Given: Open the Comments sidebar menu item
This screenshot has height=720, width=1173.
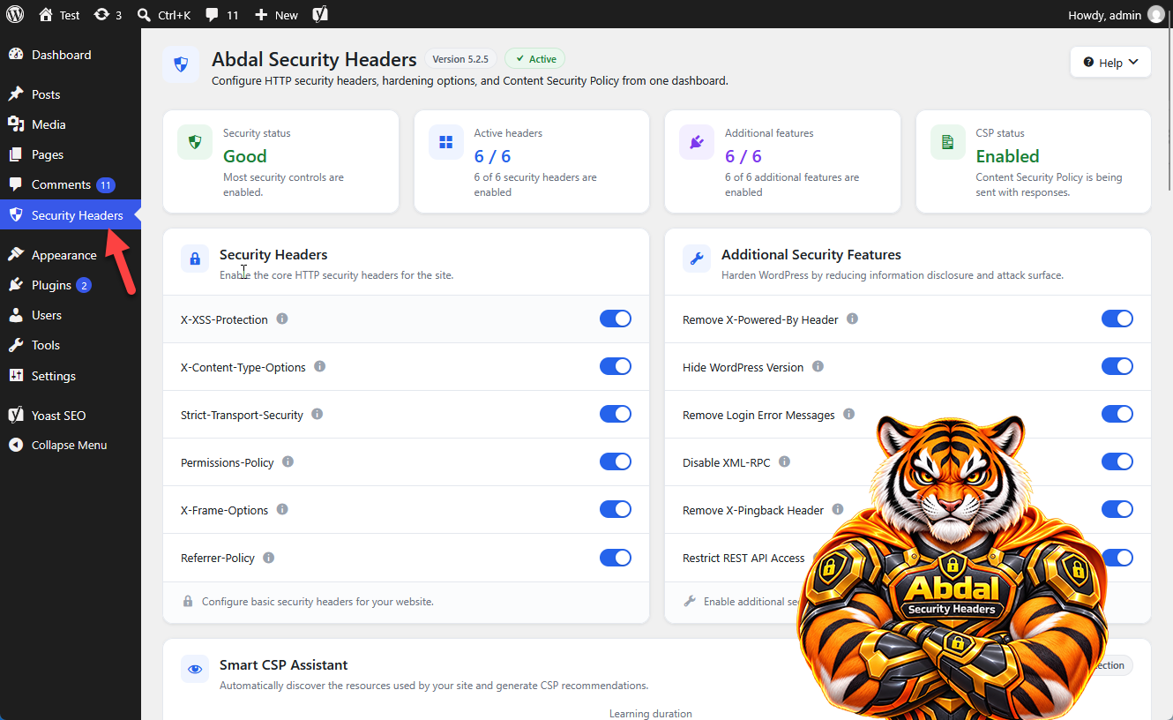Looking at the screenshot, I should [x=71, y=184].
